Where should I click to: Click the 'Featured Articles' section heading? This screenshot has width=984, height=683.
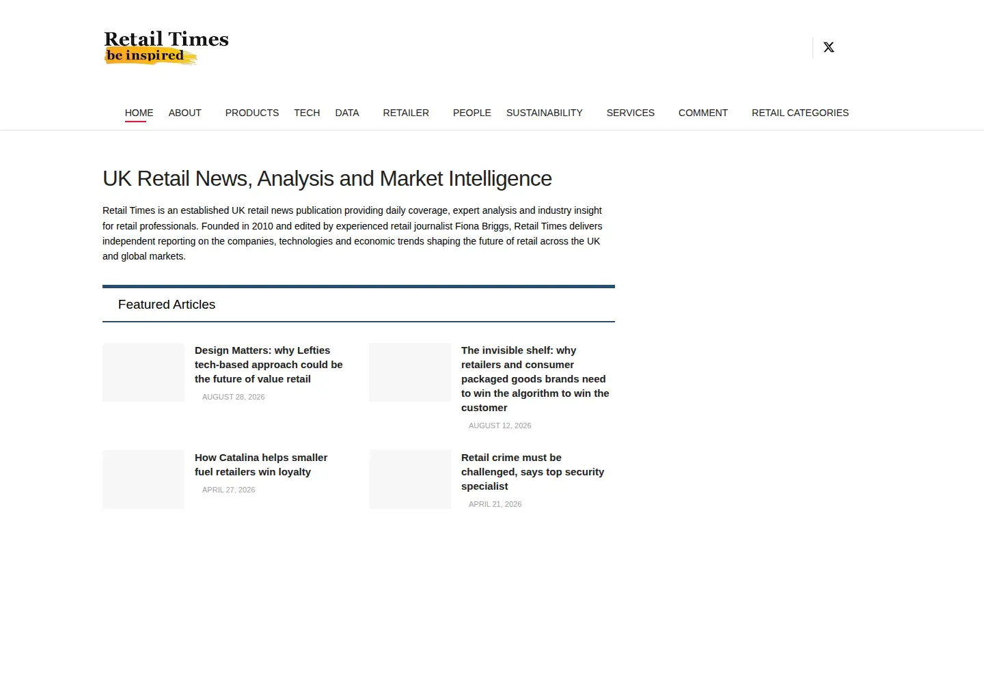tap(167, 305)
